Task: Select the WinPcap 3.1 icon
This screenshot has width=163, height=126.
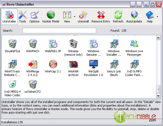Action: click(x=53, y=64)
